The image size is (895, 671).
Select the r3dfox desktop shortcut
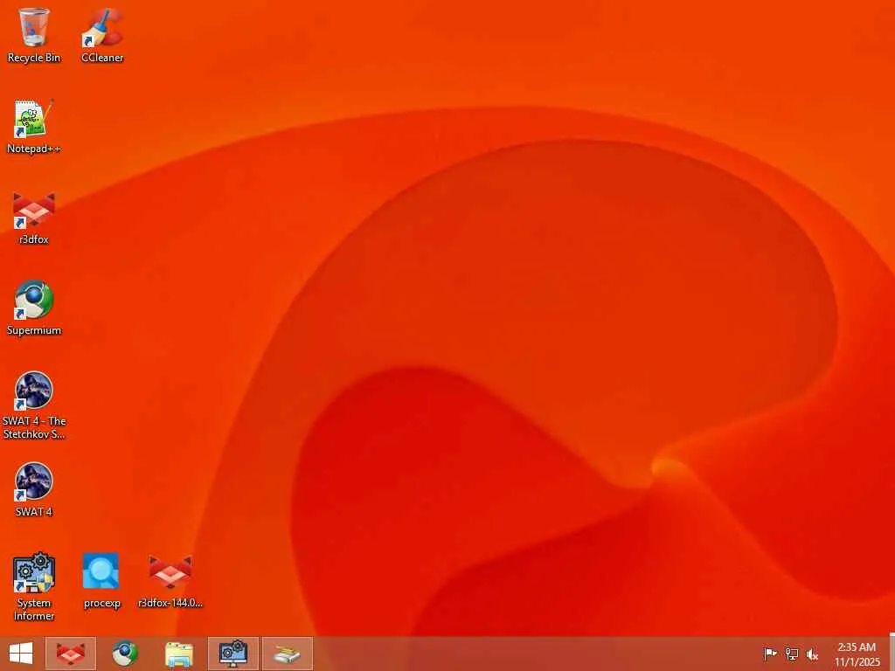(x=34, y=218)
